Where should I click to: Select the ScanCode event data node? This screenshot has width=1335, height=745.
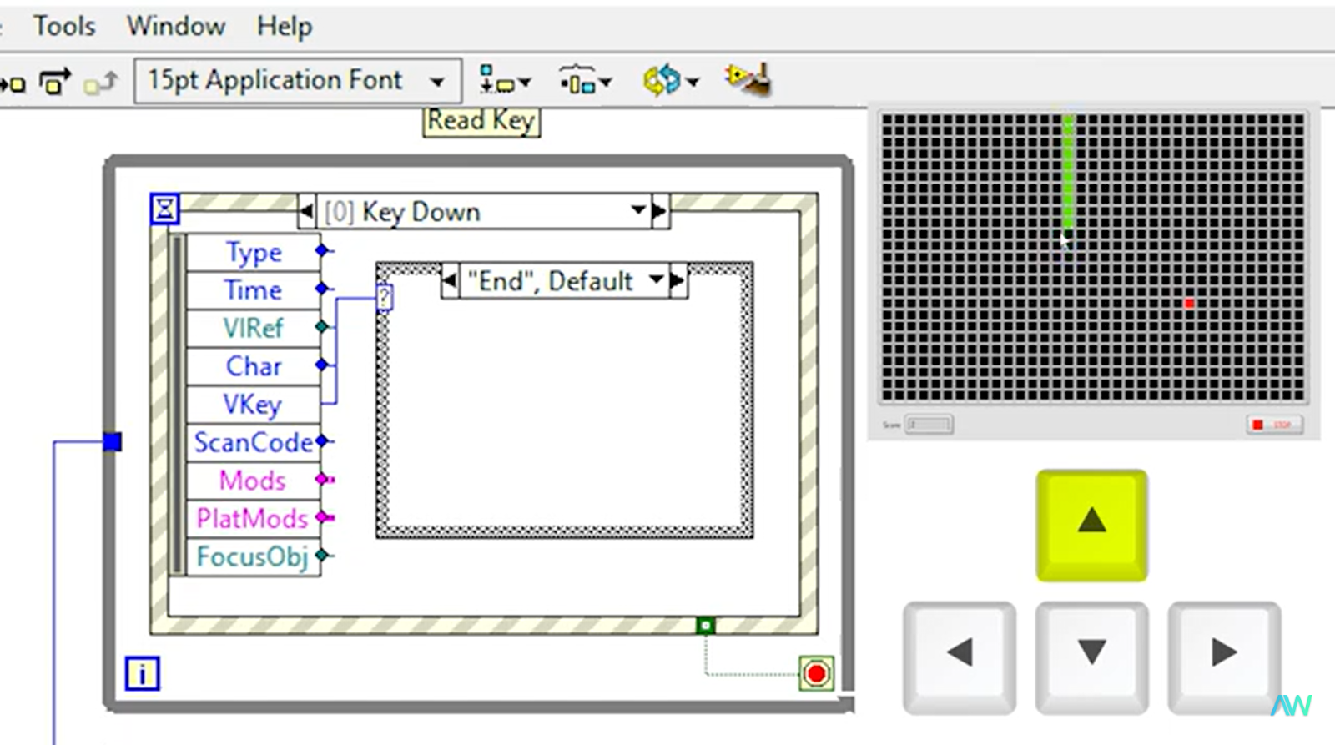coord(254,442)
